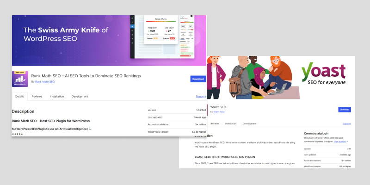Image resolution: width=370 pixels, height=185 pixels.
Task: Click 'Rank Math SEO – Best SEO Plugin' heading
Action: point(51,121)
